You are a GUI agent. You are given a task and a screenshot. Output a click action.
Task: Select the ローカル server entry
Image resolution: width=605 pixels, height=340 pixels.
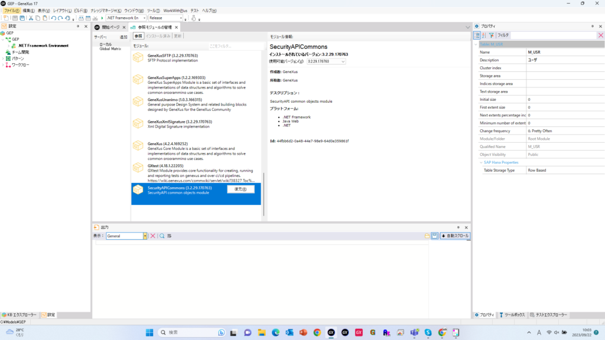point(105,44)
